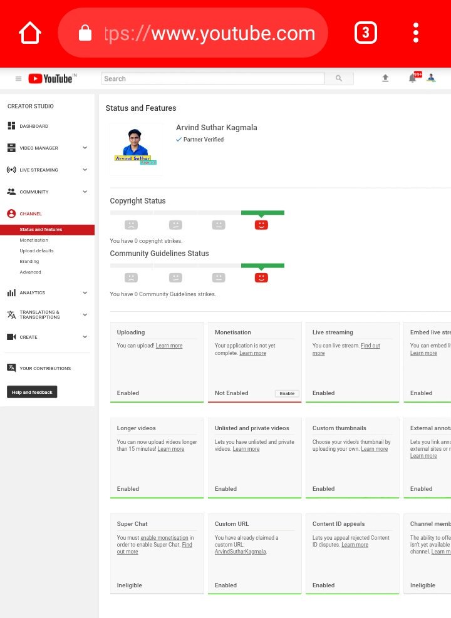Open the YouTube hamburger guide menu
The width and height of the screenshot is (451, 618).
pyautogui.click(x=18, y=78)
